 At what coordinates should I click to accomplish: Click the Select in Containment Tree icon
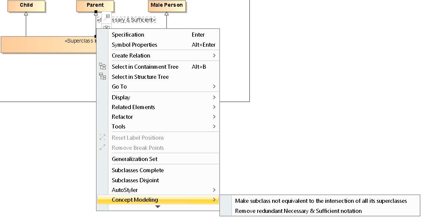[x=102, y=66]
